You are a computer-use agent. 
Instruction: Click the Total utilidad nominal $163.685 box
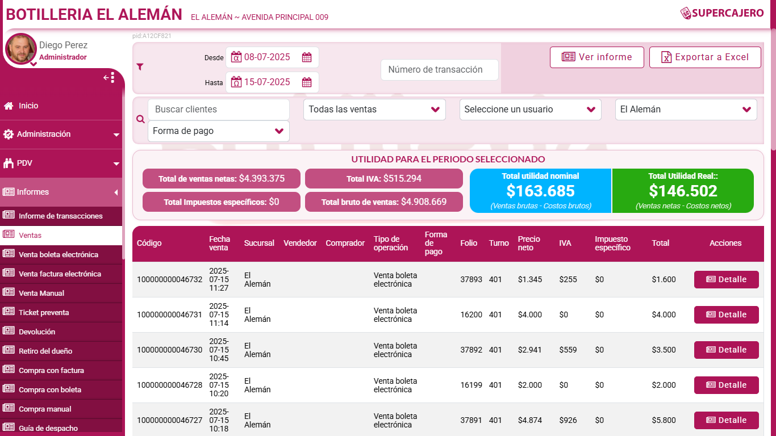540,191
